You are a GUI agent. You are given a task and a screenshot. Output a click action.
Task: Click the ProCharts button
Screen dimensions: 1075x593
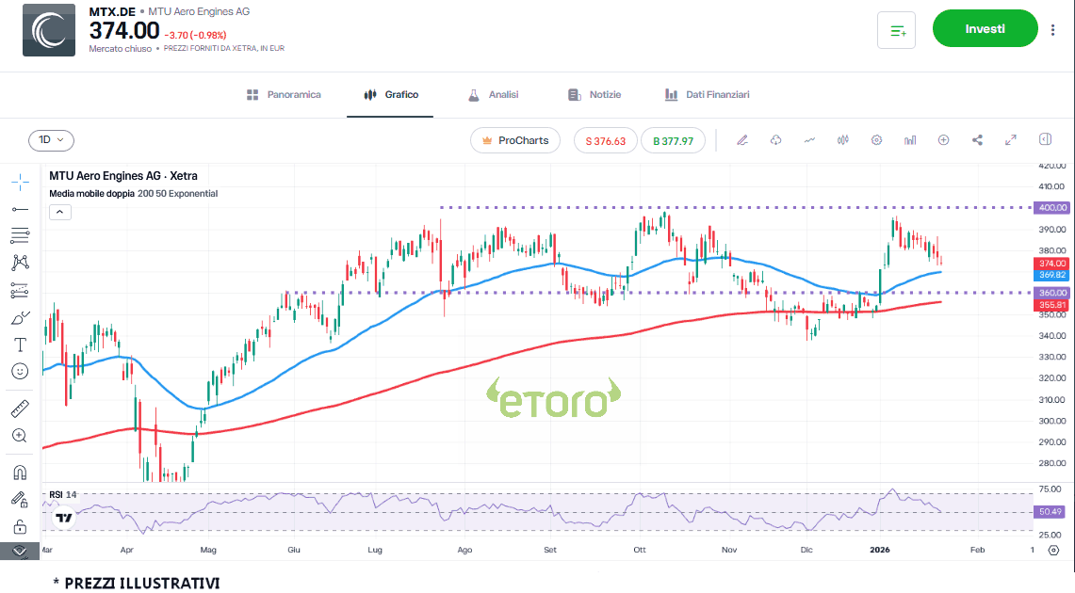click(514, 140)
